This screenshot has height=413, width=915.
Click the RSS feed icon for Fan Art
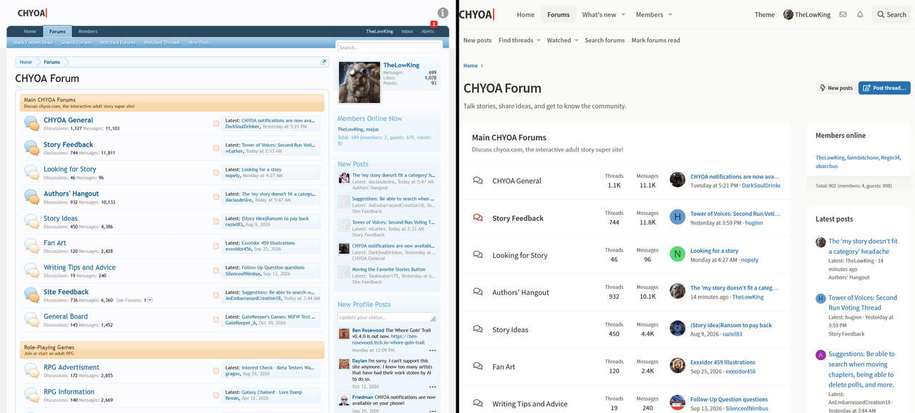click(x=216, y=247)
